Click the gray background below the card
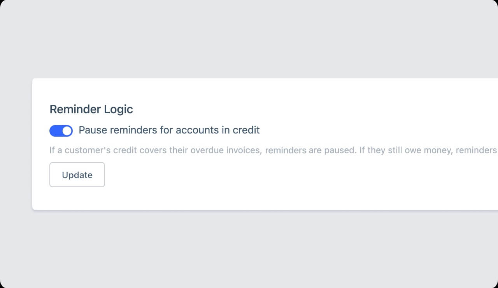This screenshot has width=498, height=288. (x=249, y=249)
